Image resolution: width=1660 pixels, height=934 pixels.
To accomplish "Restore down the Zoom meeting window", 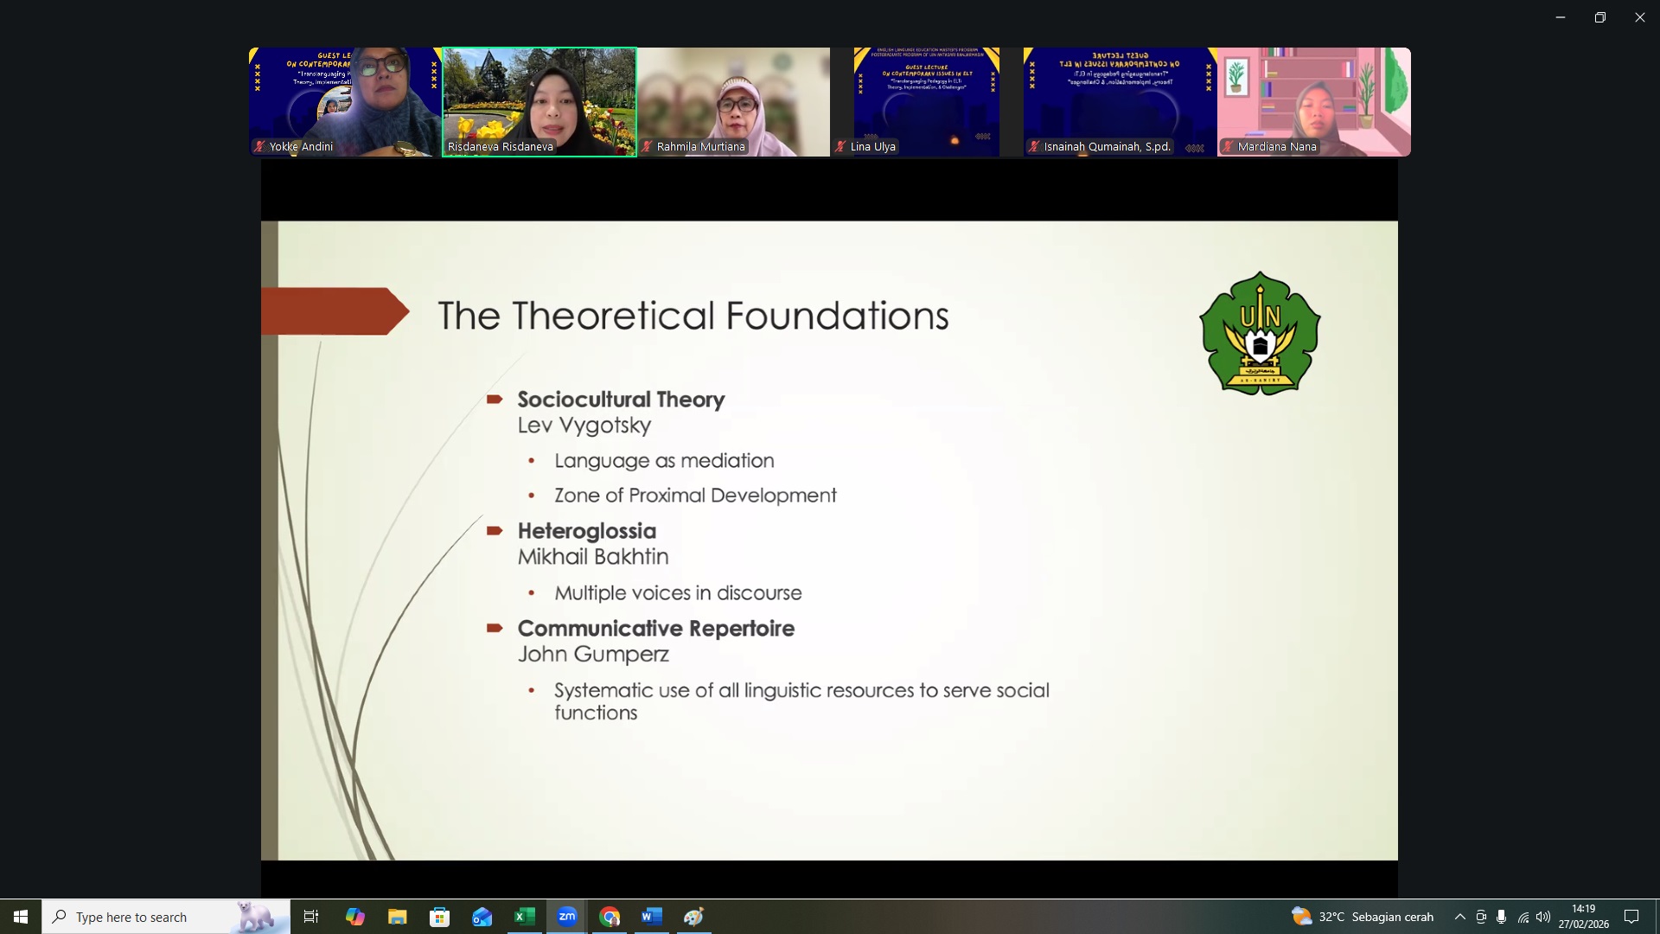I will click(1600, 17).
